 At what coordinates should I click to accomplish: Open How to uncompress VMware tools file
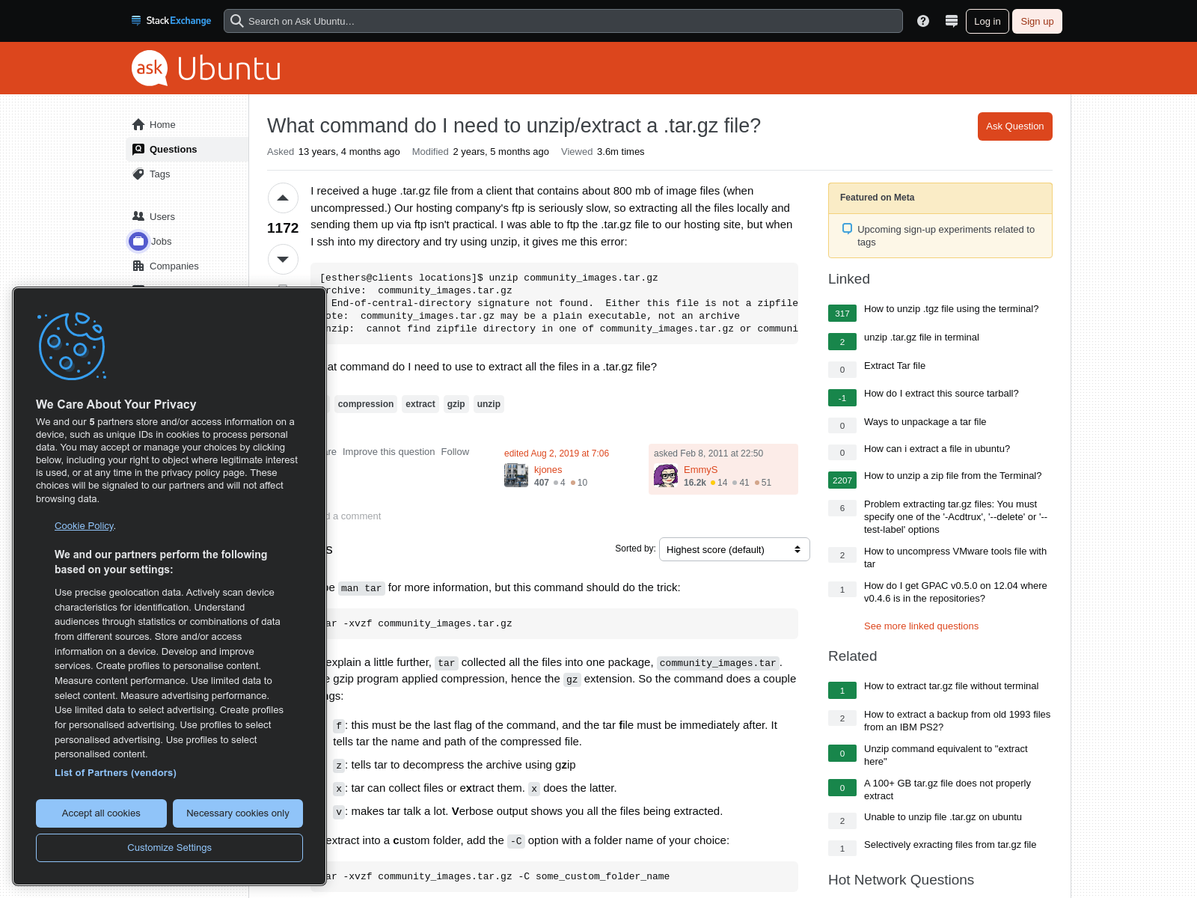click(x=955, y=558)
